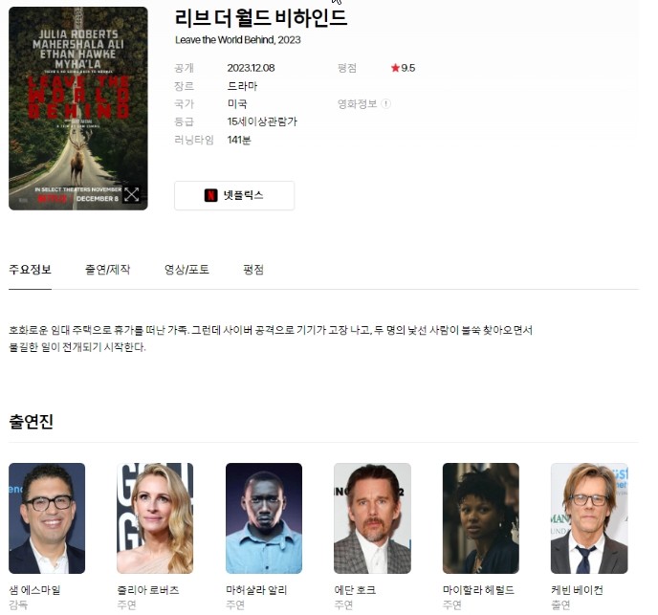The height and width of the screenshot is (615, 658).
Task: Click the 케빈 베이컨 cast photo
Action: tap(589, 518)
